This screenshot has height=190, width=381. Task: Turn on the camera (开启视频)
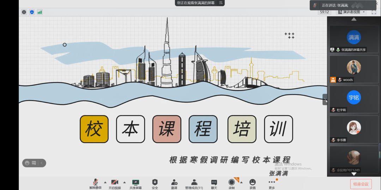(x=115, y=184)
